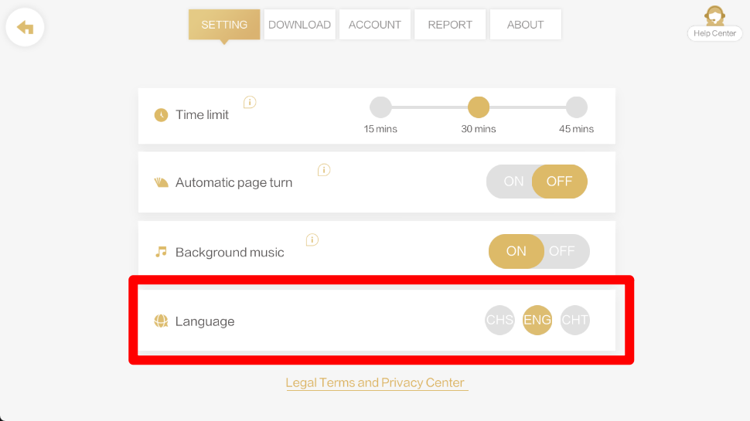
Task: Click the back arrow button
Action: 25,28
